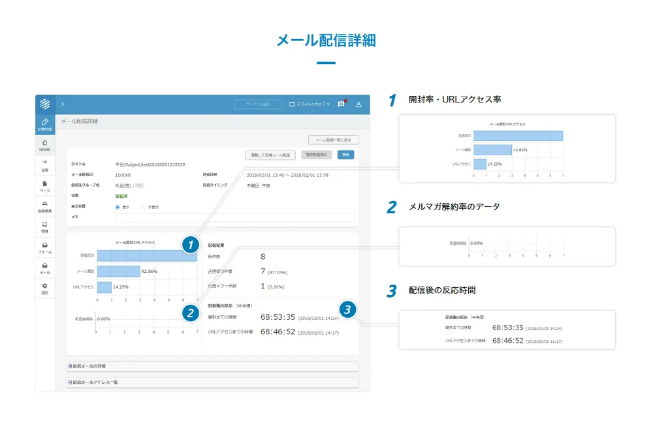This screenshot has width=653, height=421.
Task: Open the デフォルトウェブ dropdown in header
Action: [x=310, y=104]
